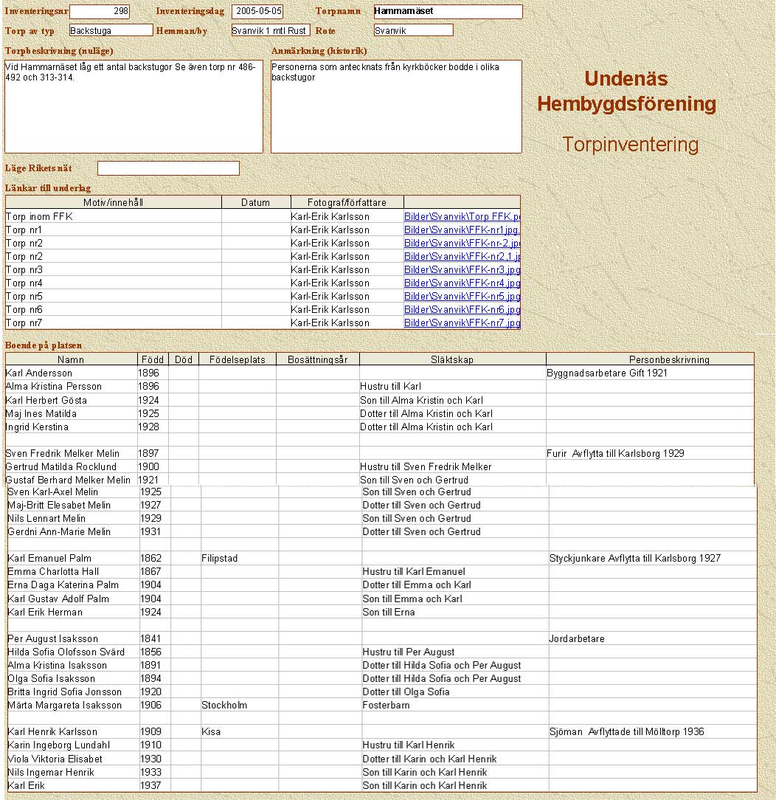Open the FFK-nr5.jpg image link
The image size is (776, 800).
coord(462,297)
